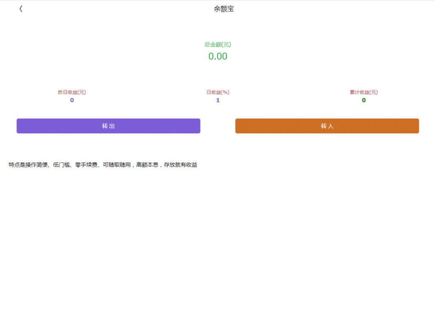Select the 日收益(%) label
Viewport: 435px width, 315px height.
tap(217, 92)
